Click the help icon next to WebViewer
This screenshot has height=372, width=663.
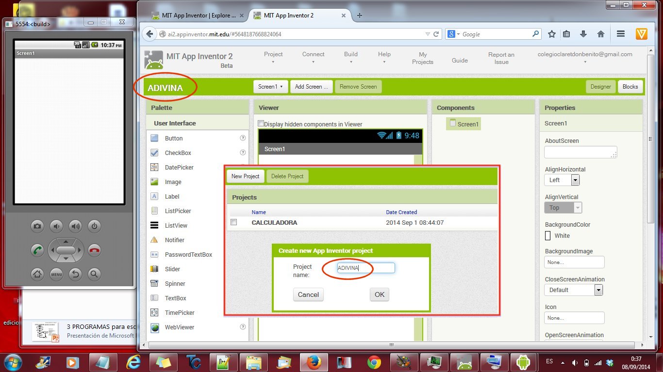pos(243,327)
